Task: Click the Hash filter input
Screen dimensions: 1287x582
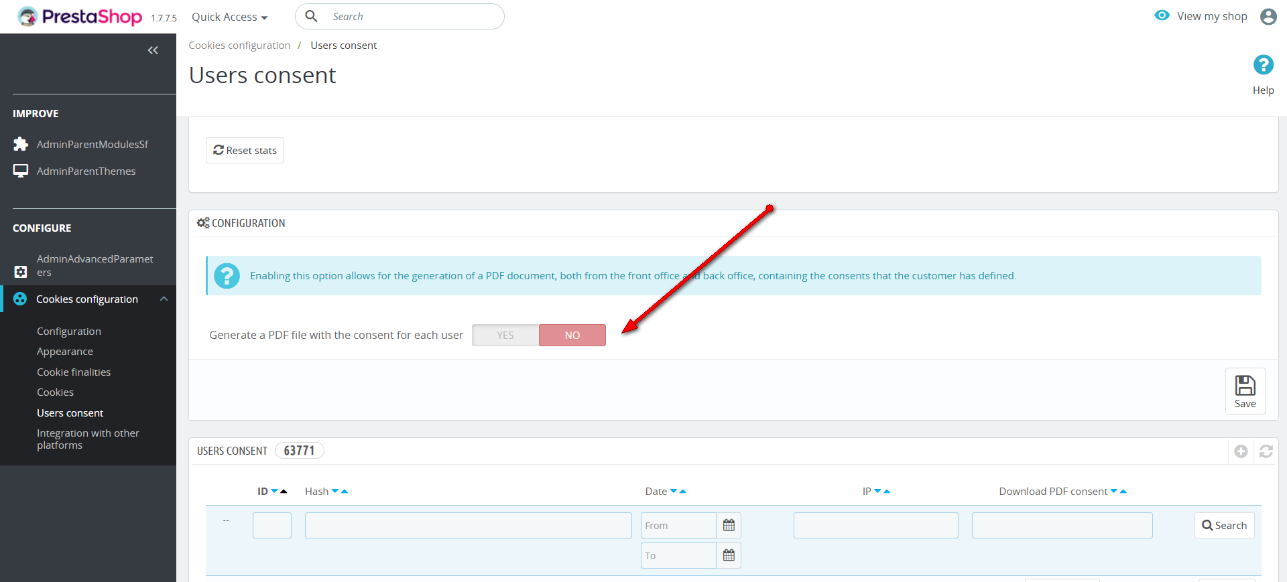Action: coord(469,525)
